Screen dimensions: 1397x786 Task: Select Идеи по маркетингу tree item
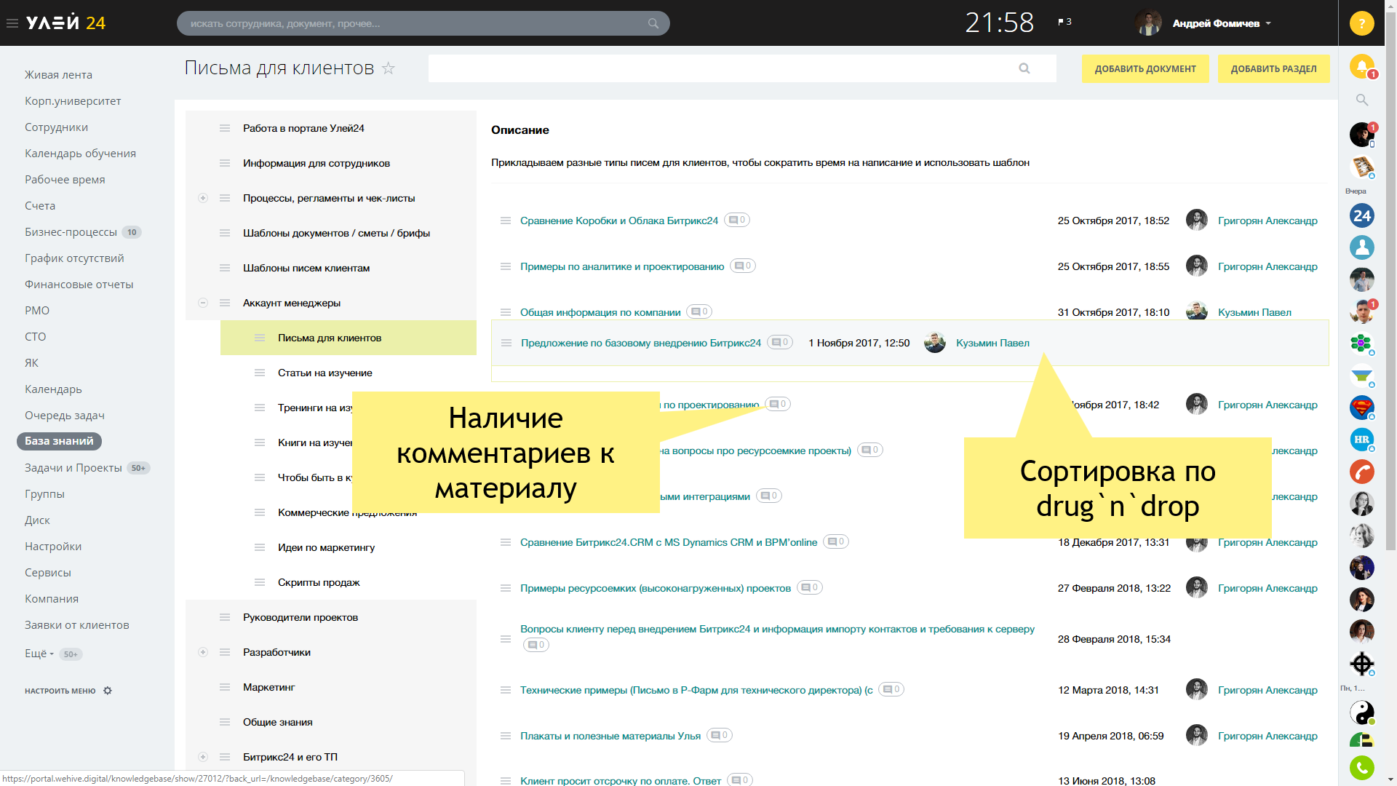point(326,547)
